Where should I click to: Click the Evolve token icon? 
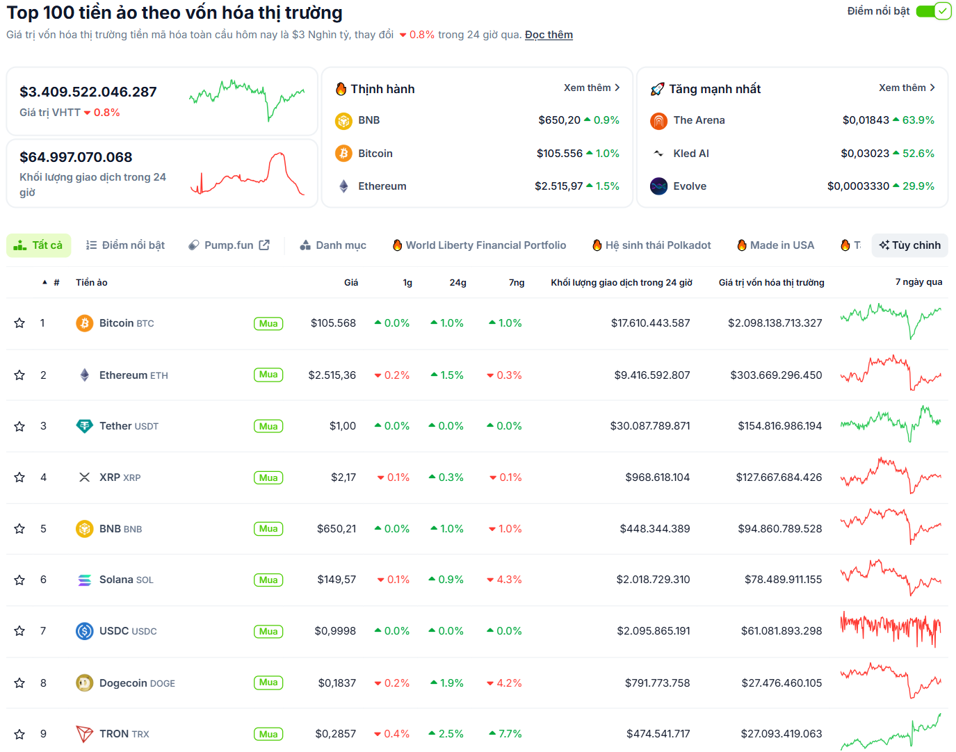click(x=658, y=186)
